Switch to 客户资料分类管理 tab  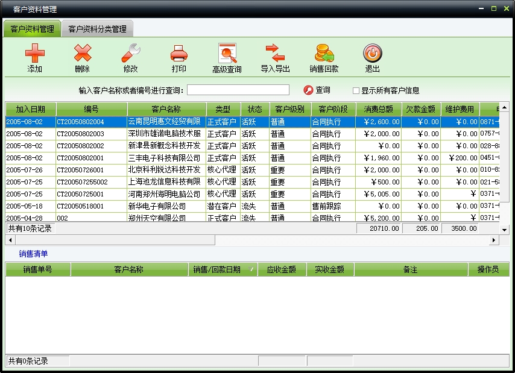pyautogui.click(x=97, y=29)
